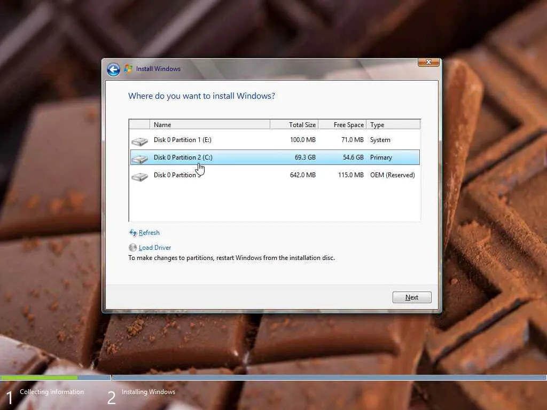Click the 115.0 MB free space value
Viewport: 547px width, 410px height.
tap(351, 175)
